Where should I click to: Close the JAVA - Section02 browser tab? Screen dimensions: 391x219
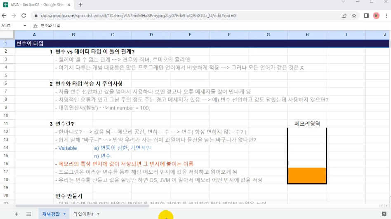coord(69,5)
